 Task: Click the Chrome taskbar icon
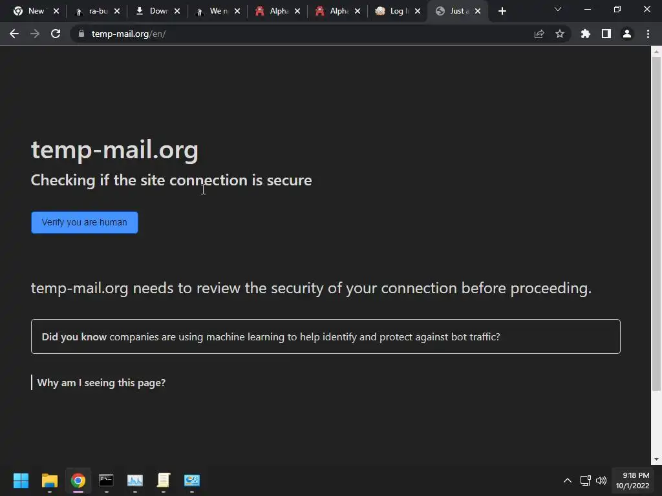pyautogui.click(x=78, y=480)
